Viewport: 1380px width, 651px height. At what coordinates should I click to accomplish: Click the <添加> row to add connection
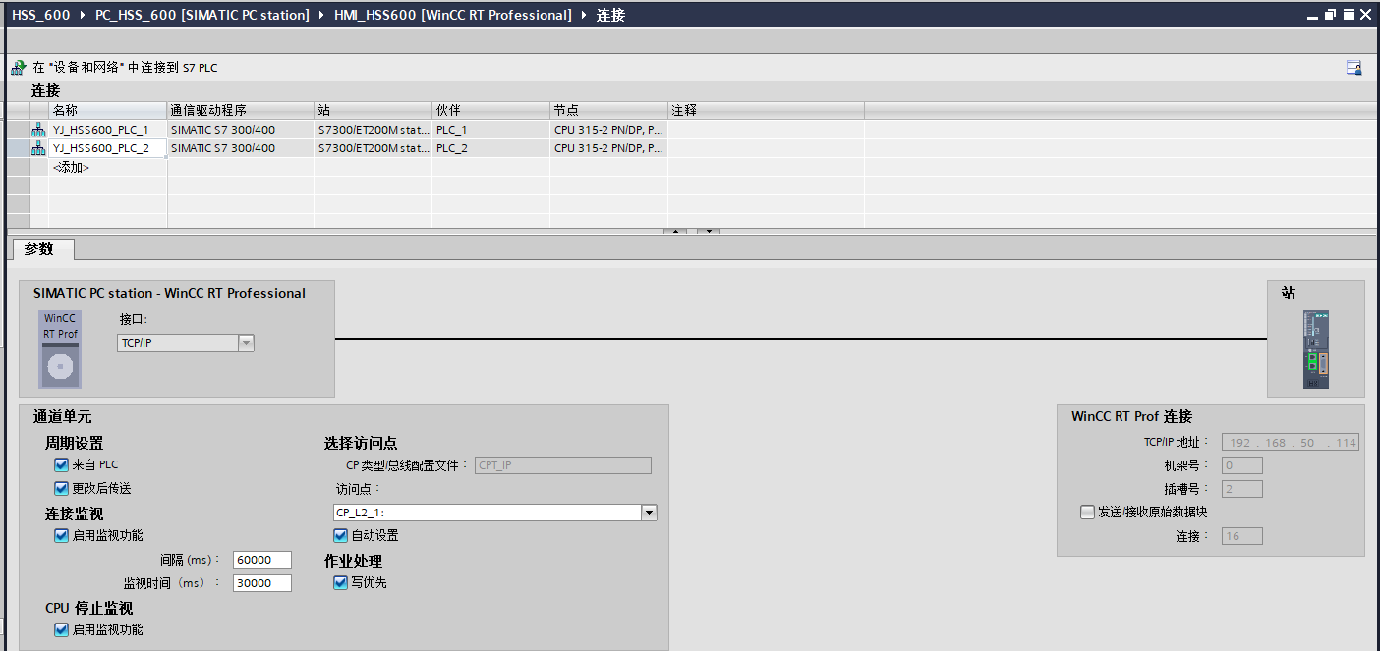pos(71,168)
